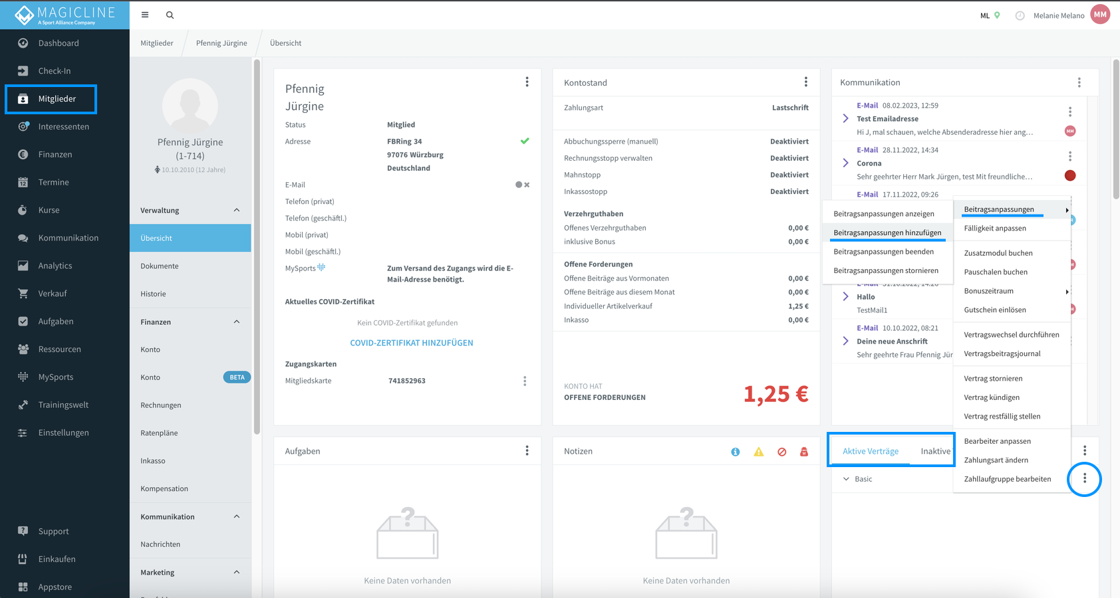Screen dimensions: 1120x598
Task: Go to Mitglieder breadcrumb
Action: pos(157,43)
